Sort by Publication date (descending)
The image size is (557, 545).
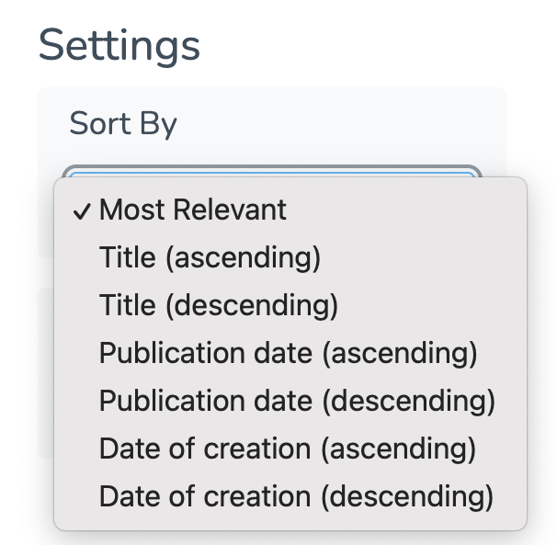(x=297, y=402)
